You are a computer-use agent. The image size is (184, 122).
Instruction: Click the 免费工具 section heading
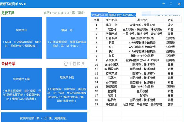click(x=8, y=13)
